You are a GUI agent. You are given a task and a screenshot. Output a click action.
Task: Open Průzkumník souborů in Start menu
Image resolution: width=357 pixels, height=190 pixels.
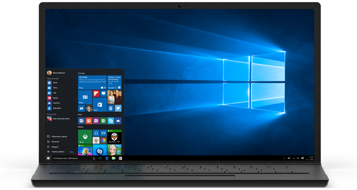[57, 136]
